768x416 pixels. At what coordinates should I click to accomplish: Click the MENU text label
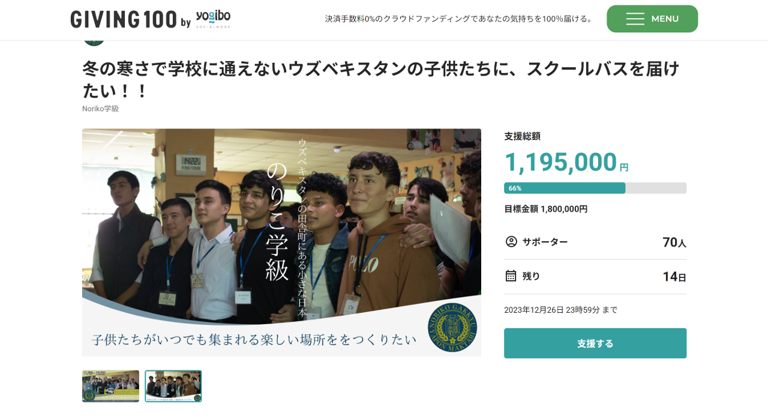pos(665,19)
